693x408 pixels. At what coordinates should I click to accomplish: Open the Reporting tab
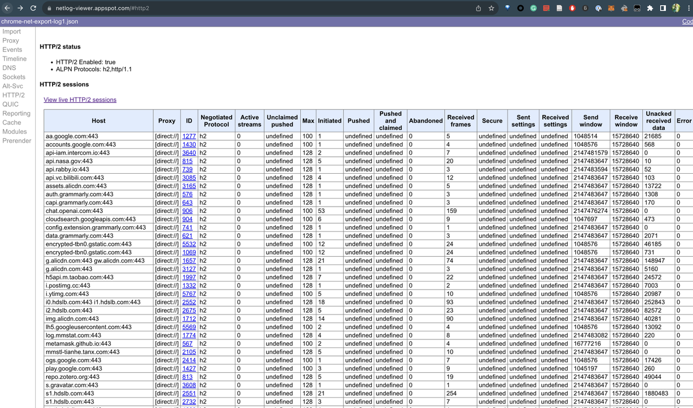(x=16, y=114)
